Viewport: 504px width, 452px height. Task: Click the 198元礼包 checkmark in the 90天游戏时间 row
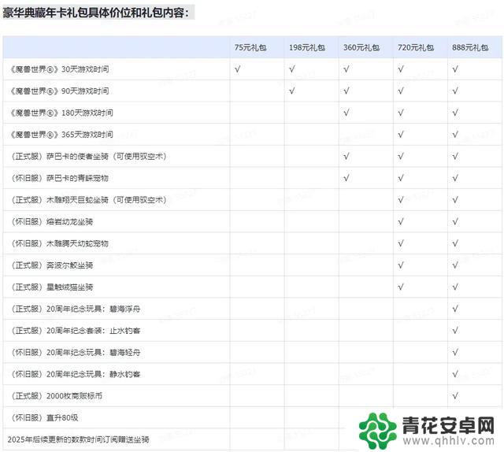point(292,91)
